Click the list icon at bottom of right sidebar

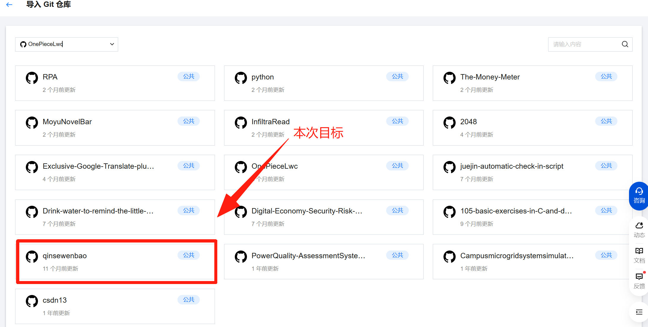click(639, 312)
